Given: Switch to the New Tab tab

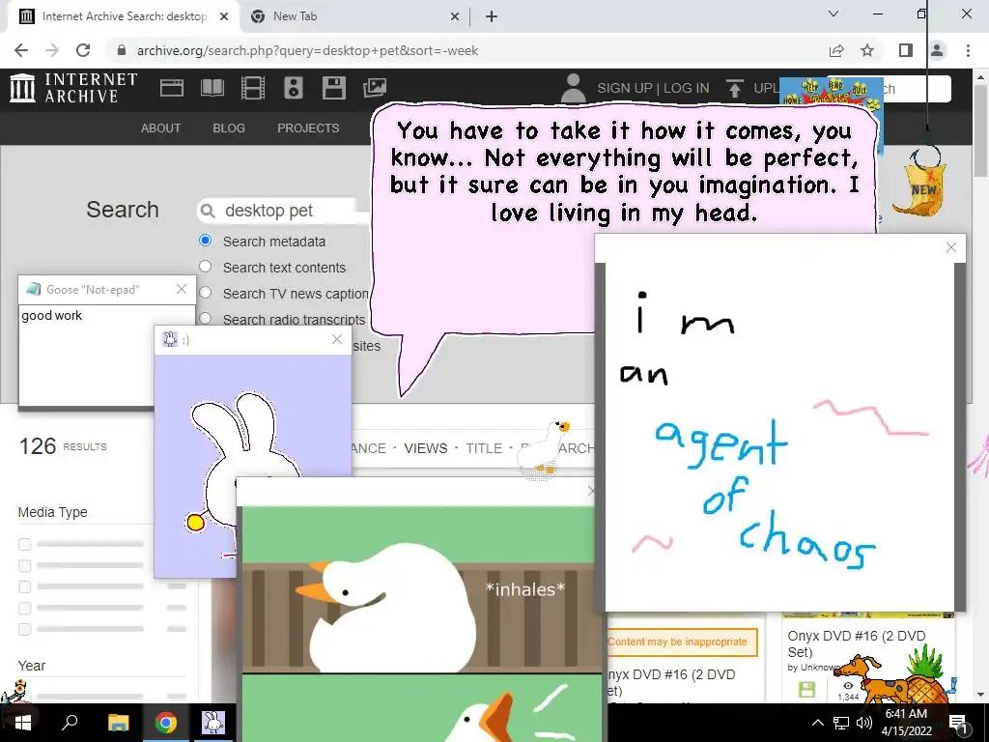Looking at the screenshot, I should point(353,16).
